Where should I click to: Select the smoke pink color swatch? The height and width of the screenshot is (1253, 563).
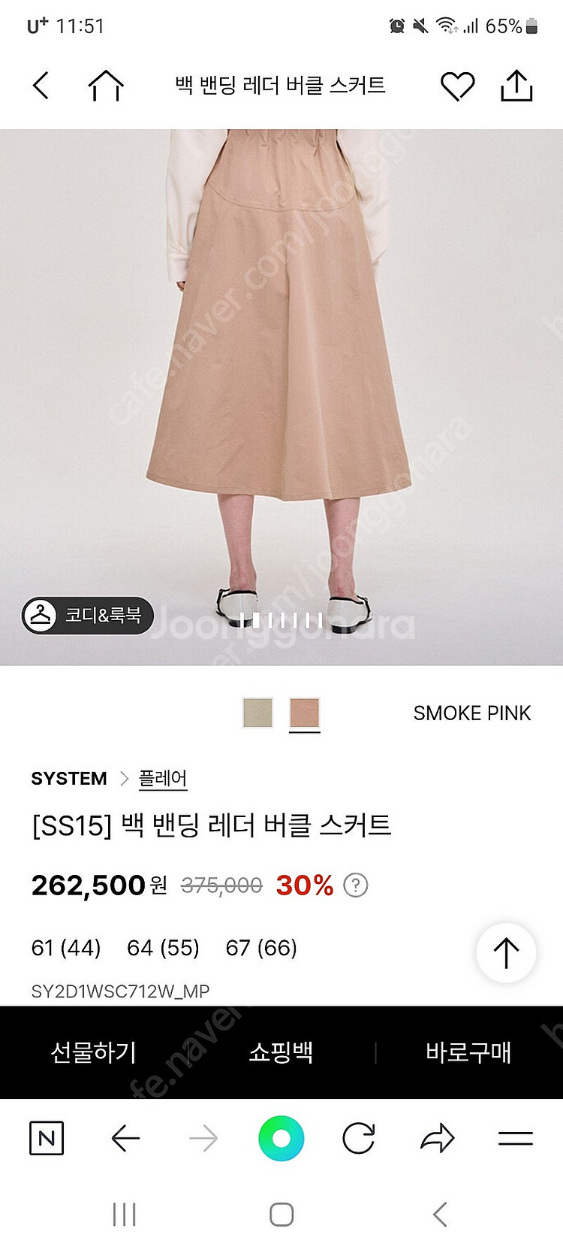(305, 713)
